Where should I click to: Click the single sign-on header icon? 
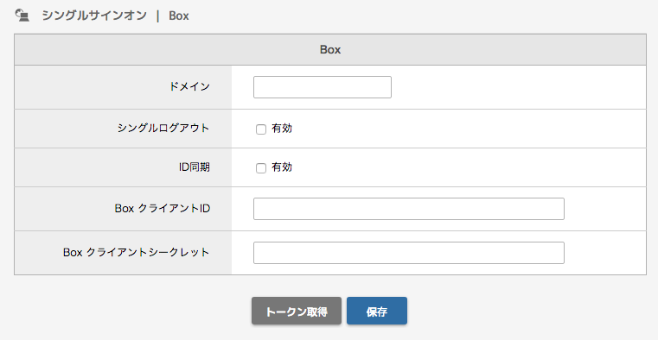[22, 16]
